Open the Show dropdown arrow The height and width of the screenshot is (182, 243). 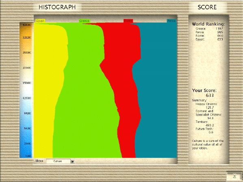pos(72,161)
